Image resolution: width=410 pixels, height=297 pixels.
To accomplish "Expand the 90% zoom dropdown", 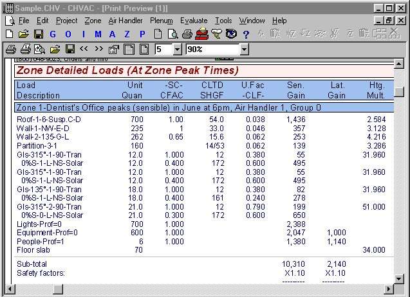I will [244, 49].
